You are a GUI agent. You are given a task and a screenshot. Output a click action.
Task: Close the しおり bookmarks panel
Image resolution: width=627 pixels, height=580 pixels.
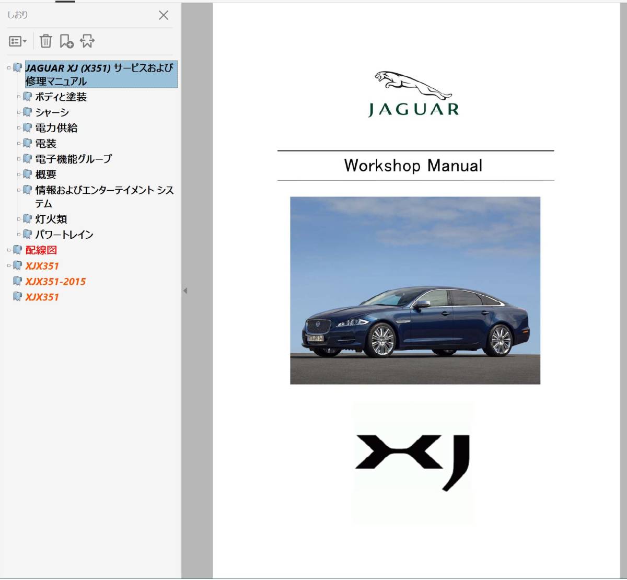coord(164,15)
